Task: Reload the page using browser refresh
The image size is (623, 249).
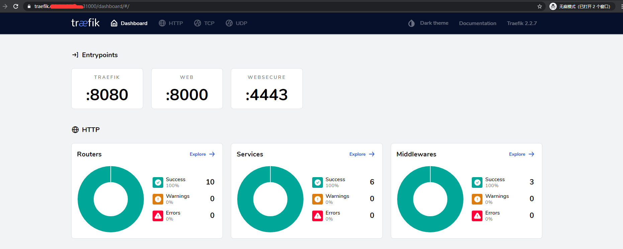Action: click(16, 6)
